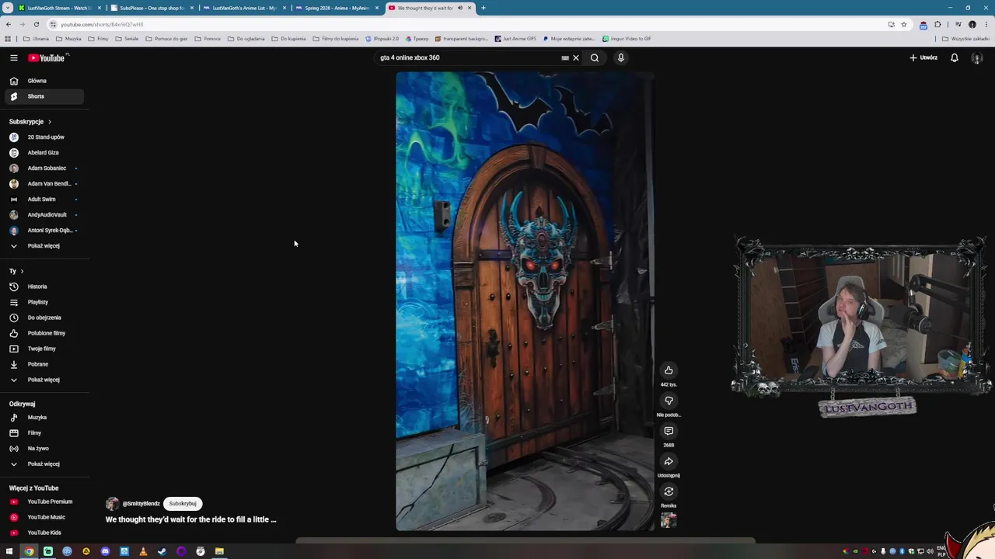Open the on-screen keyboard in search box

point(565,57)
